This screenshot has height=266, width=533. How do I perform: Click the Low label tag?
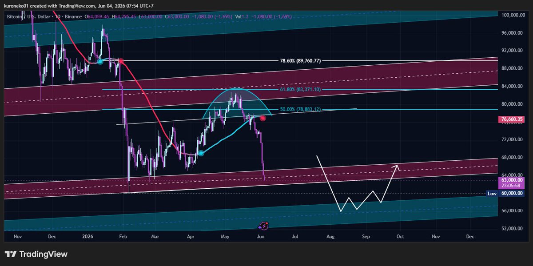[492, 194]
